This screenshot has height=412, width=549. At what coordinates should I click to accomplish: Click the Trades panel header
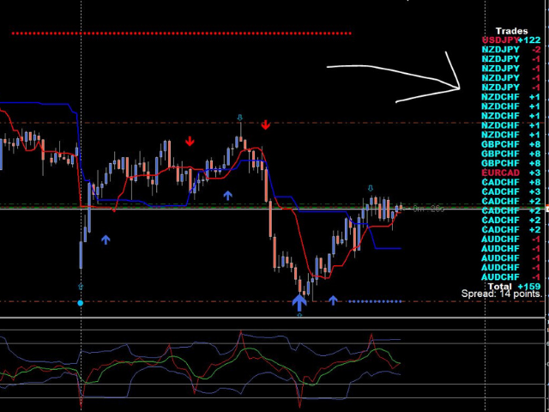tap(511, 31)
